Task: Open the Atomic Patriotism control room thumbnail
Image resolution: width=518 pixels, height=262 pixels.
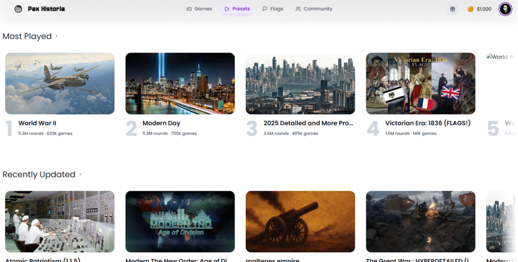Action: pos(60,221)
